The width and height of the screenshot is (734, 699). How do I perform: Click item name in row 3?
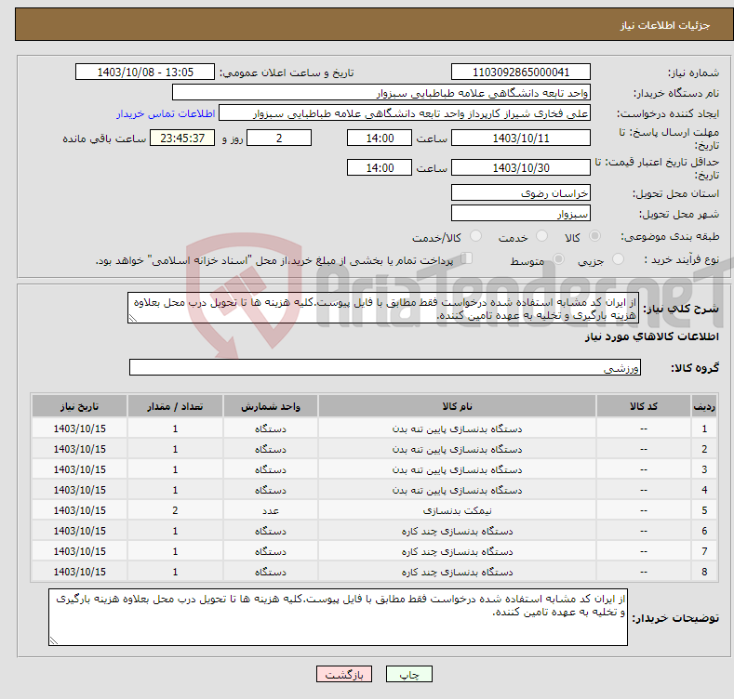pos(457,469)
